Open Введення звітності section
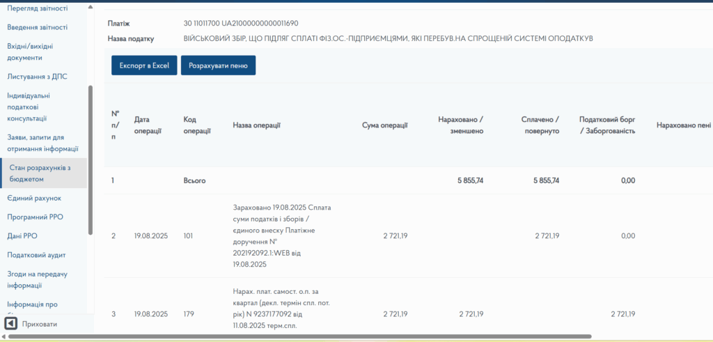The width and height of the screenshot is (713, 342). point(37,27)
